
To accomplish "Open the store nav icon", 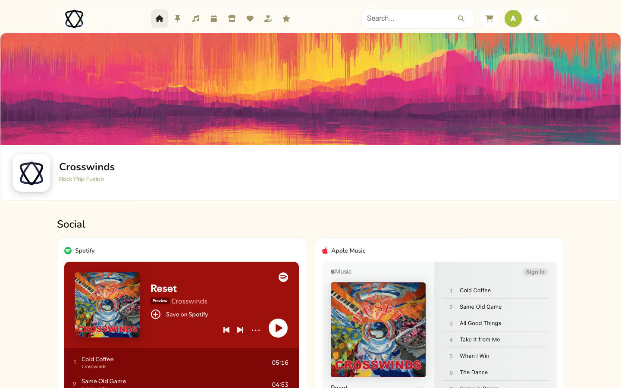I will [x=232, y=19].
